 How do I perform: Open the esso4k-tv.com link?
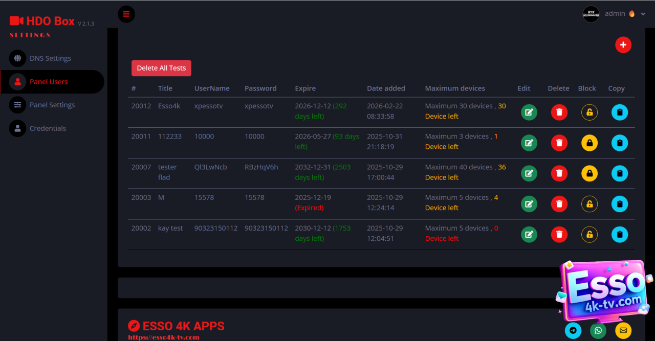[163, 337]
